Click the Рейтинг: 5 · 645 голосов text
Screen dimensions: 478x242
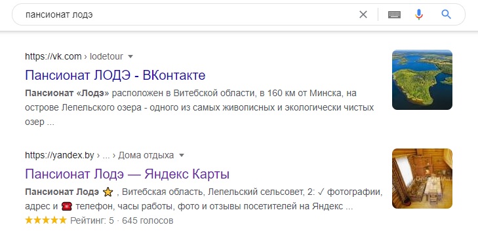122,220
